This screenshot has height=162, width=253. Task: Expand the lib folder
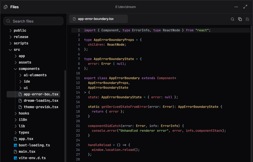click(15, 126)
